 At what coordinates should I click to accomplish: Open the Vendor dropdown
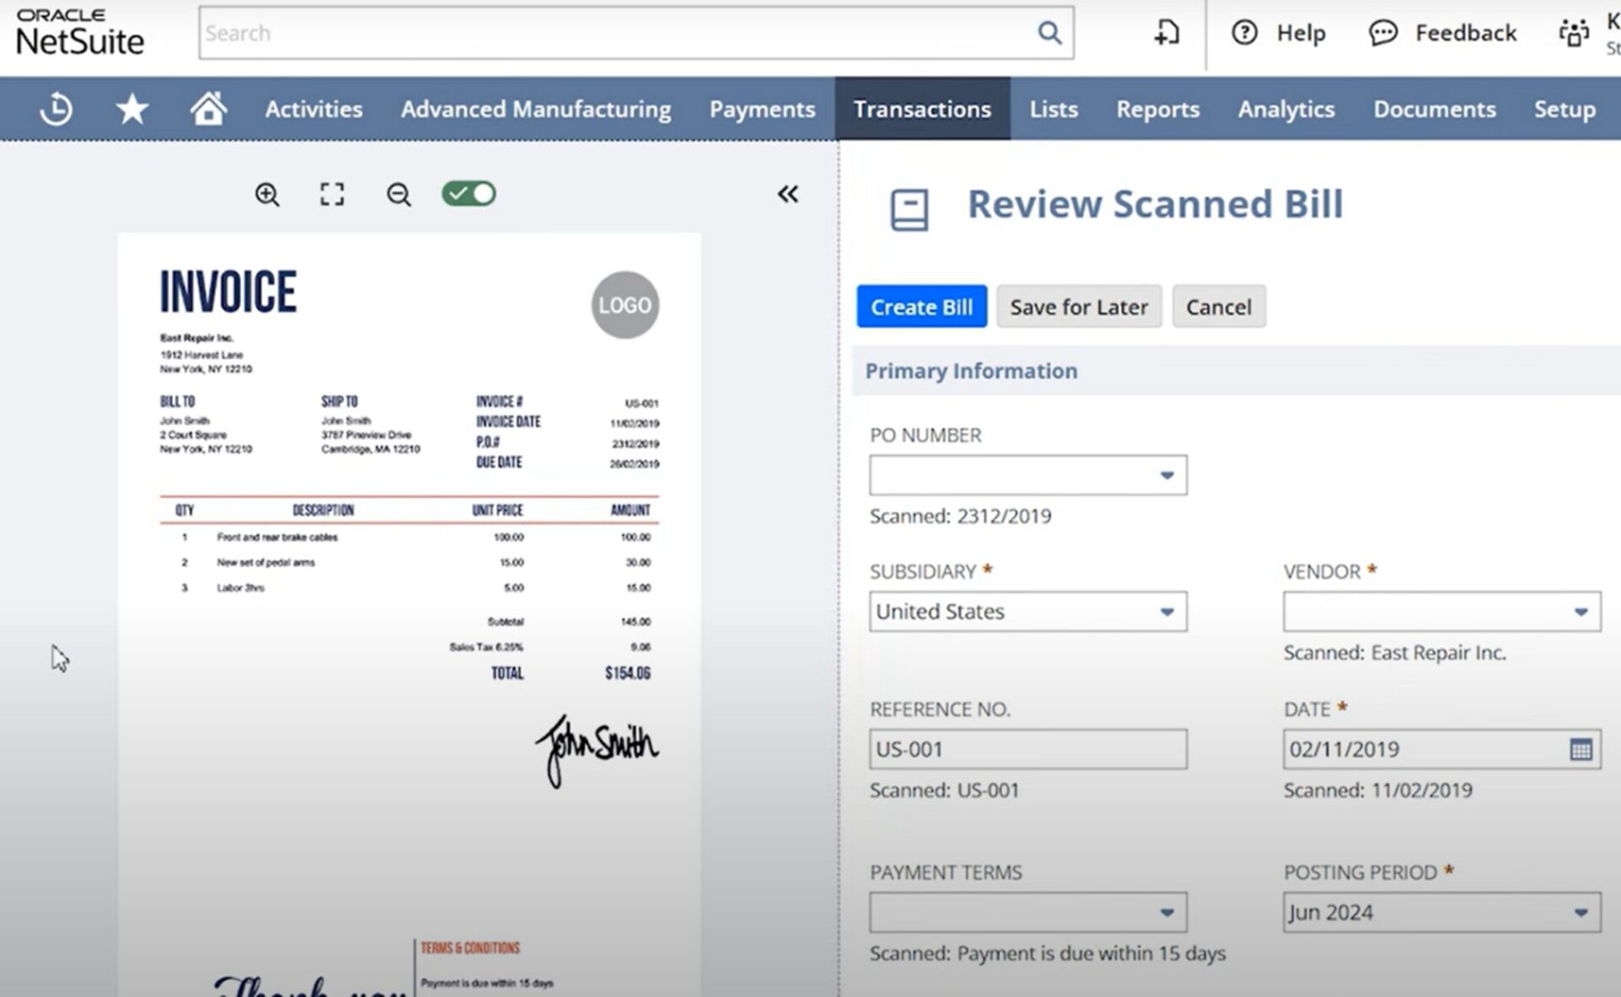tap(1580, 611)
